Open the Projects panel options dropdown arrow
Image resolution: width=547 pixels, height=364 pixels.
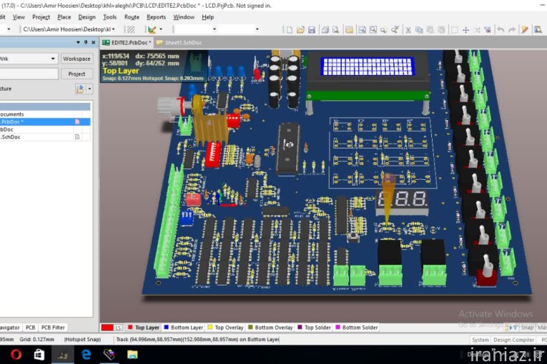pyautogui.click(x=78, y=43)
